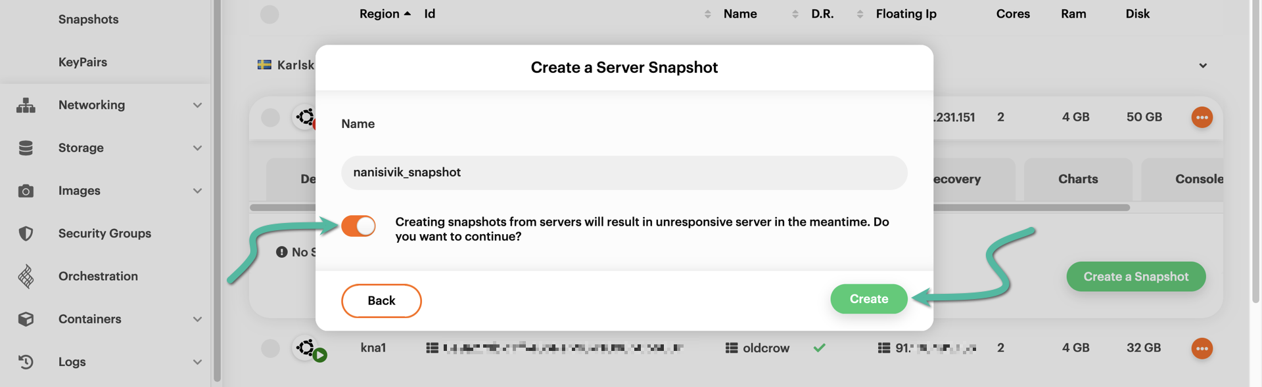Click the Storage database icon
Screen dimensions: 1262x387
26,148
